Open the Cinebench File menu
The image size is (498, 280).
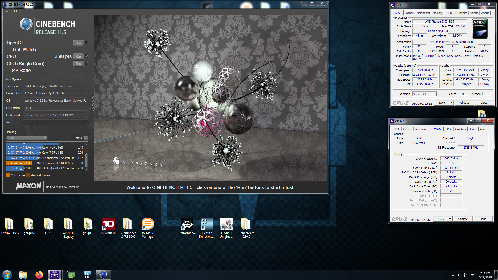pos(7,11)
